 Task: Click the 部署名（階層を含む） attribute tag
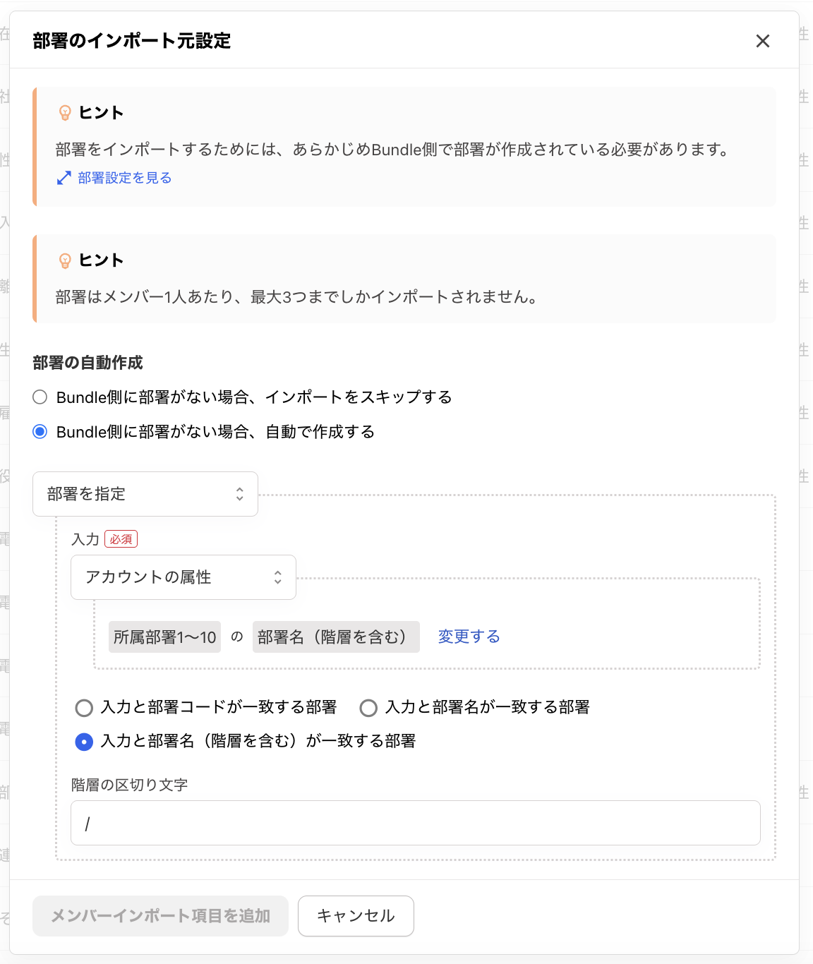pos(336,637)
